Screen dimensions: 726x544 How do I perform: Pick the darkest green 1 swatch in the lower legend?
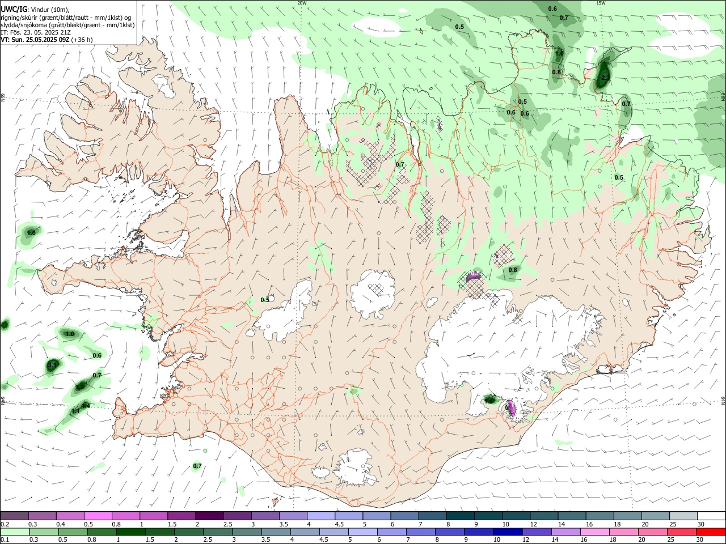tap(130, 532)
